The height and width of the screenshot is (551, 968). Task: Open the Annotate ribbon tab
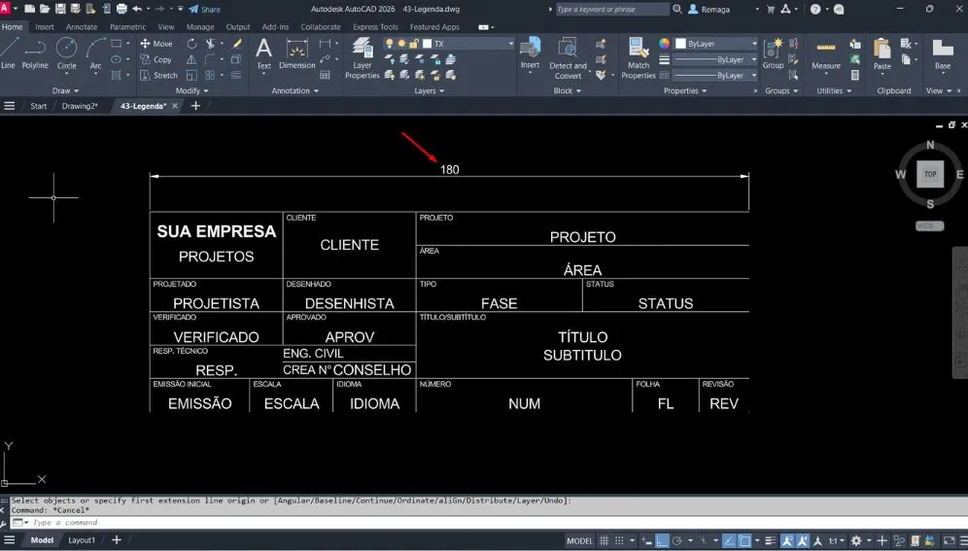82,27
